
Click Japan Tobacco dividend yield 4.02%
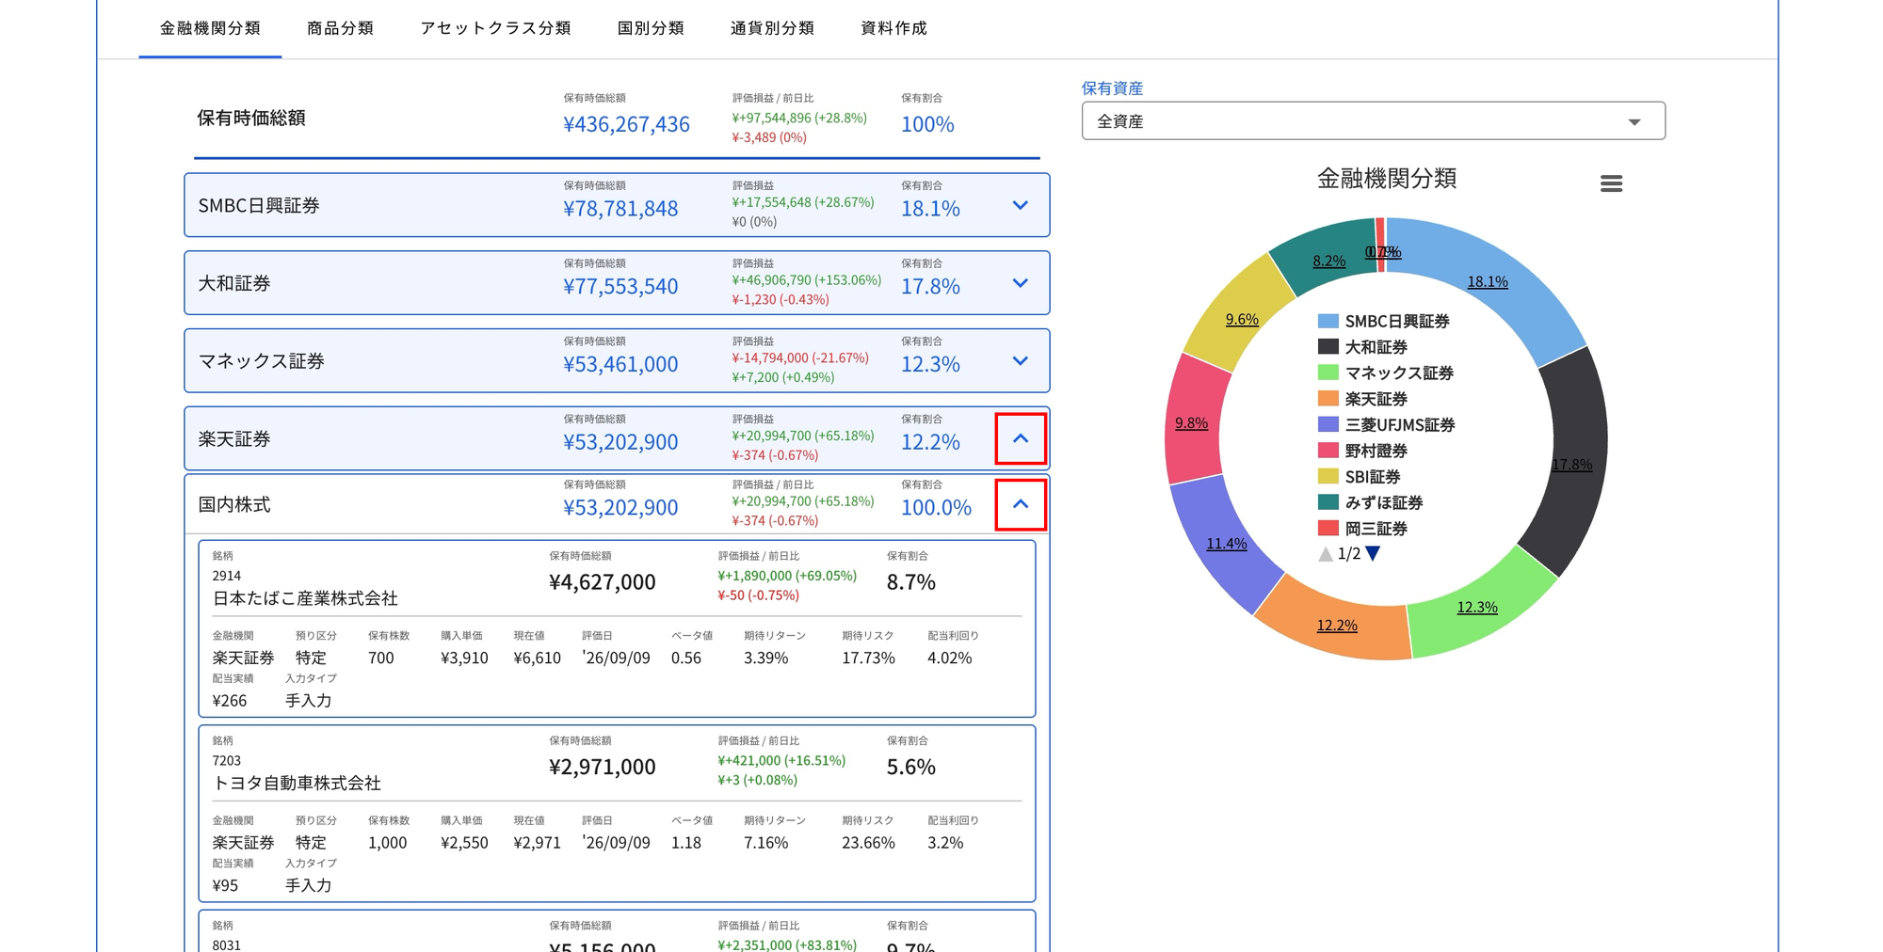coord(949,658)
